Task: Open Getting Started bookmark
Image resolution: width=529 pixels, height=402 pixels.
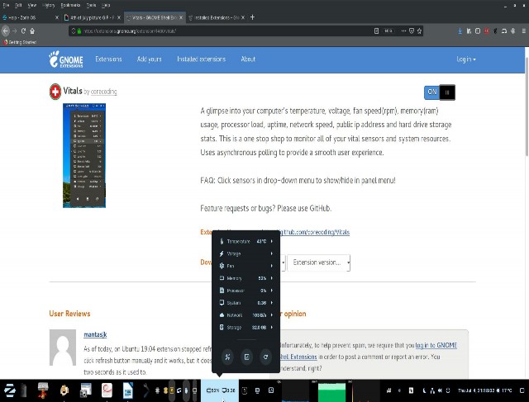Action: [20, 42]
